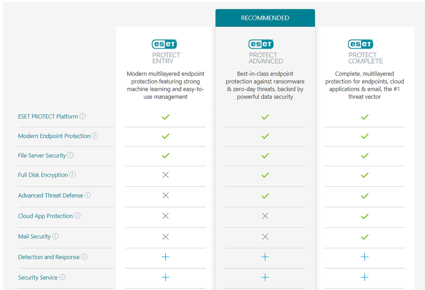
Task: Click info icon next to Modern Endpoint Protection
Action: (x=95, y=136)
